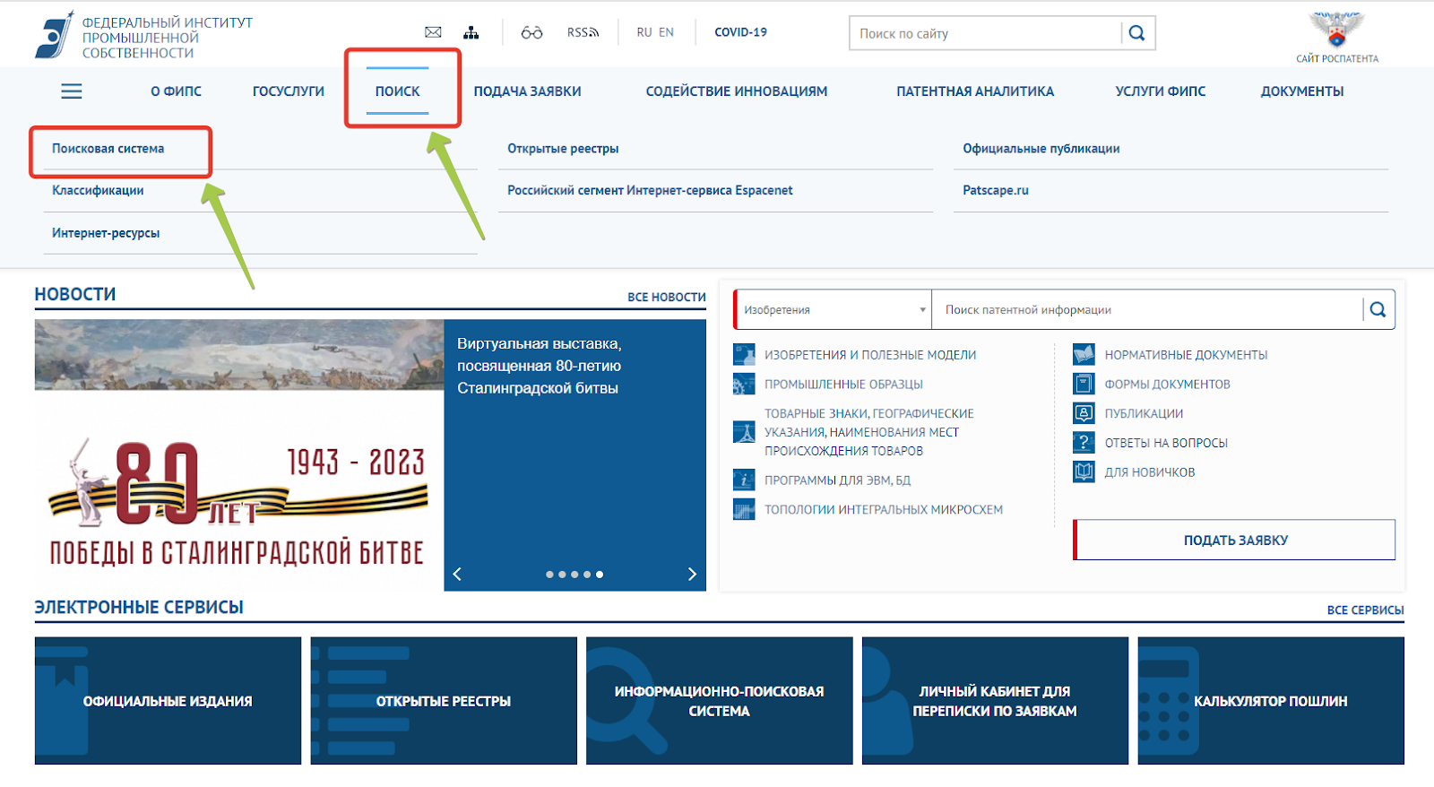
Task: Open Российский сегмент Espacenet link
Action: (x=650, y=191)
